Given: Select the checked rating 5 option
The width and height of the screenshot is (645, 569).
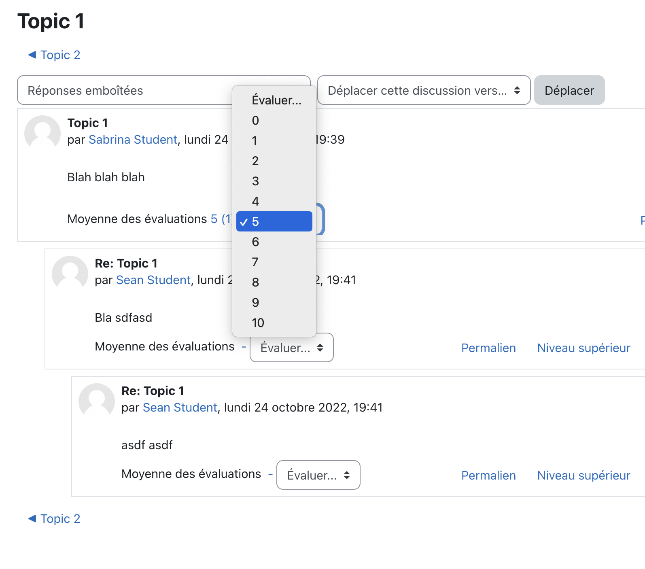Looking at the screenshot, I should [274, 221].
